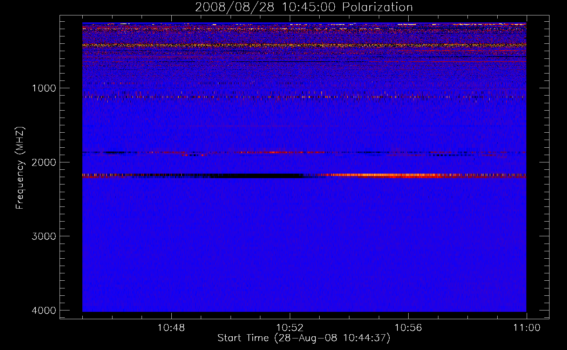This screenshot has height=350, width=567.
Task: Click the 11:00 time tick label
Action: (527, 328)
